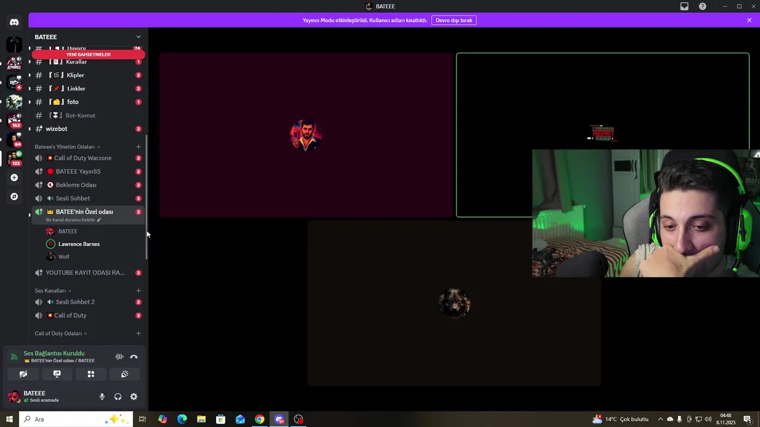
Task: Open the server with 84 unread badge
Action: [14, 140]
